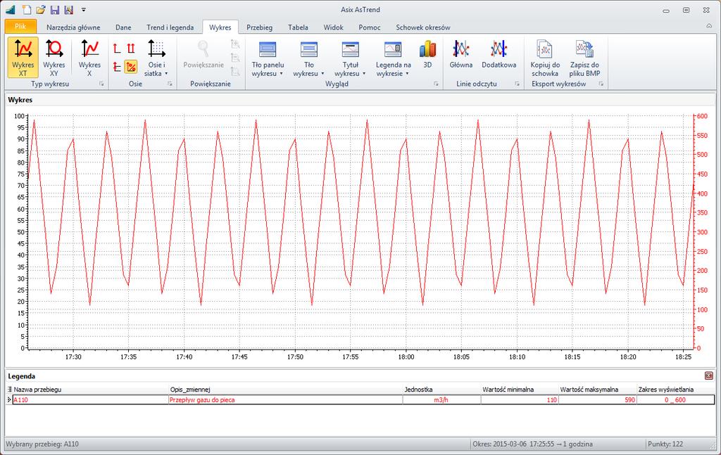Click the legend column chooser icon
Image resolution: width=721 pixels, height=455 pixels.
(x=9, y=390)
